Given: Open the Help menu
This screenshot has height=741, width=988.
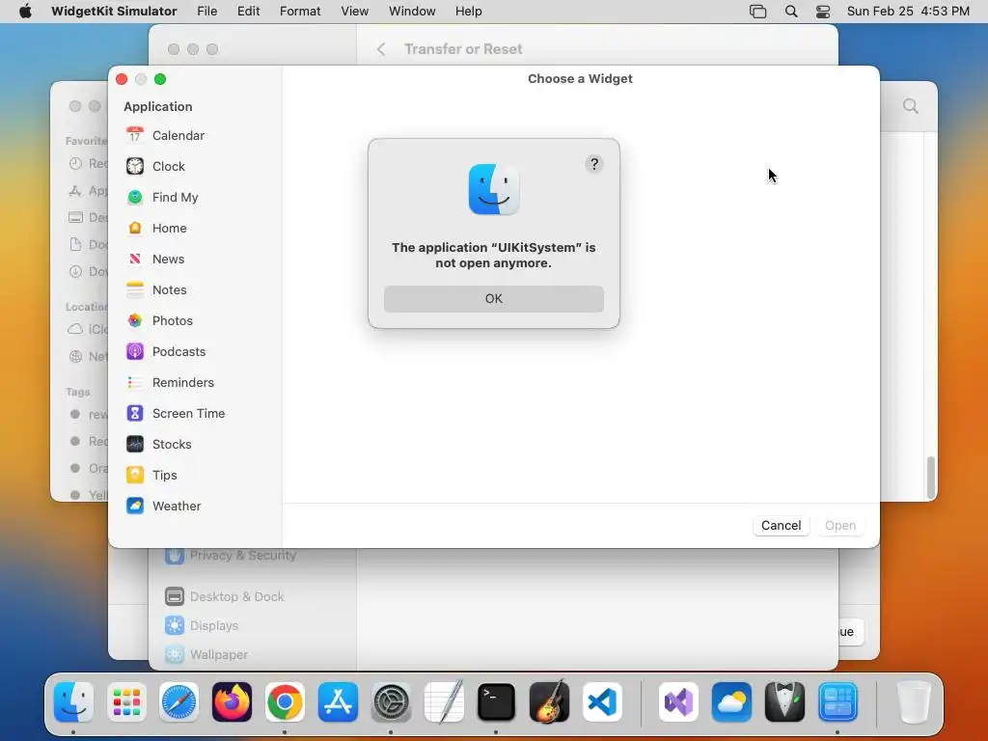Looking at the screenshot, I should pos(469,12).
